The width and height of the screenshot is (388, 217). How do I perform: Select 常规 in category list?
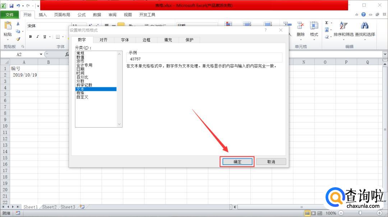point(96,53)
